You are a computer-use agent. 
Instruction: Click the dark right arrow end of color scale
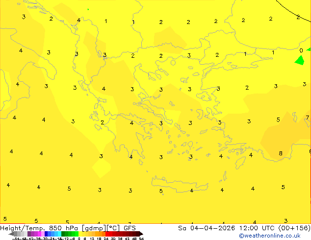click(141, 234)
